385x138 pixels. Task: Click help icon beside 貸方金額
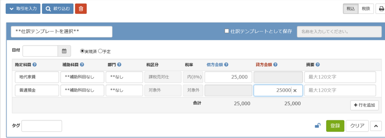276,65
